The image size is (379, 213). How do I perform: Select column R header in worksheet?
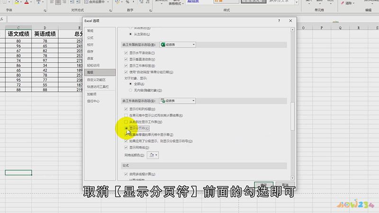pos(359,28)
